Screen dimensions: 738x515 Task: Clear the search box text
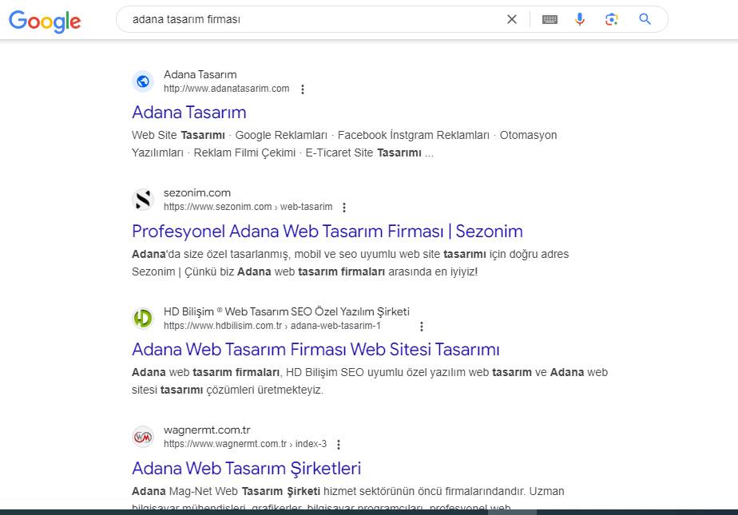pos(512,19)
